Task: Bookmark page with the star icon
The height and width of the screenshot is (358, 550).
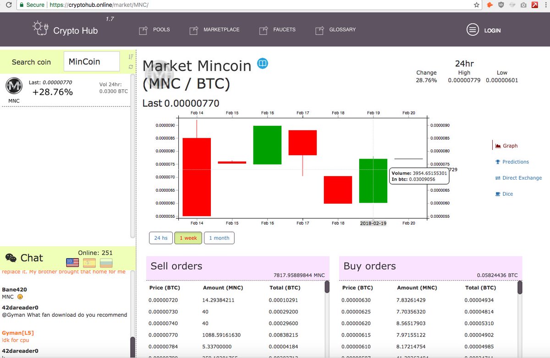Action: 477,5
